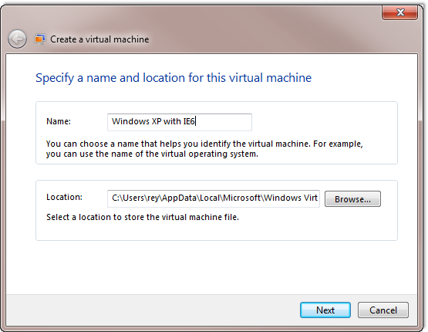Proceed with the Next button
This screenshot has width=428, height=332.
325,310
